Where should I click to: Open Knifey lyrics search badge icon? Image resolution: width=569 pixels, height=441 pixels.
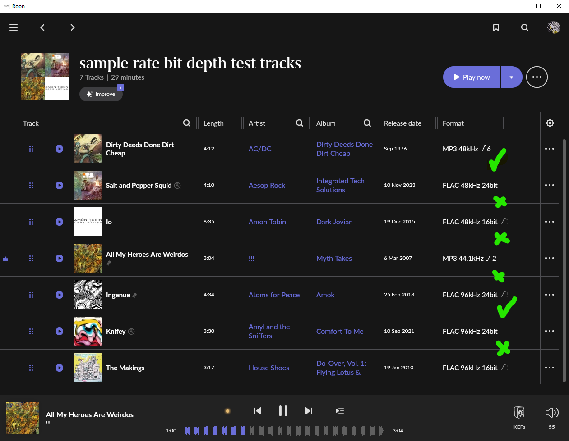(131, 332)
